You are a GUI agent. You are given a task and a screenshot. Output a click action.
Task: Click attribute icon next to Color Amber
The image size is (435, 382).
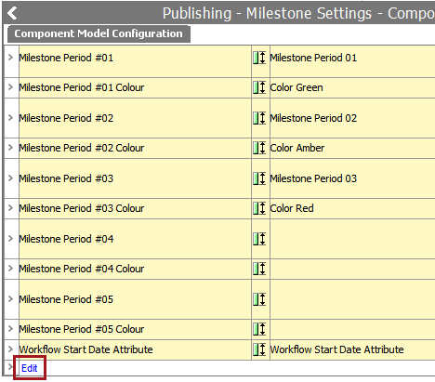pyautogui.click(x=259, y=148)
